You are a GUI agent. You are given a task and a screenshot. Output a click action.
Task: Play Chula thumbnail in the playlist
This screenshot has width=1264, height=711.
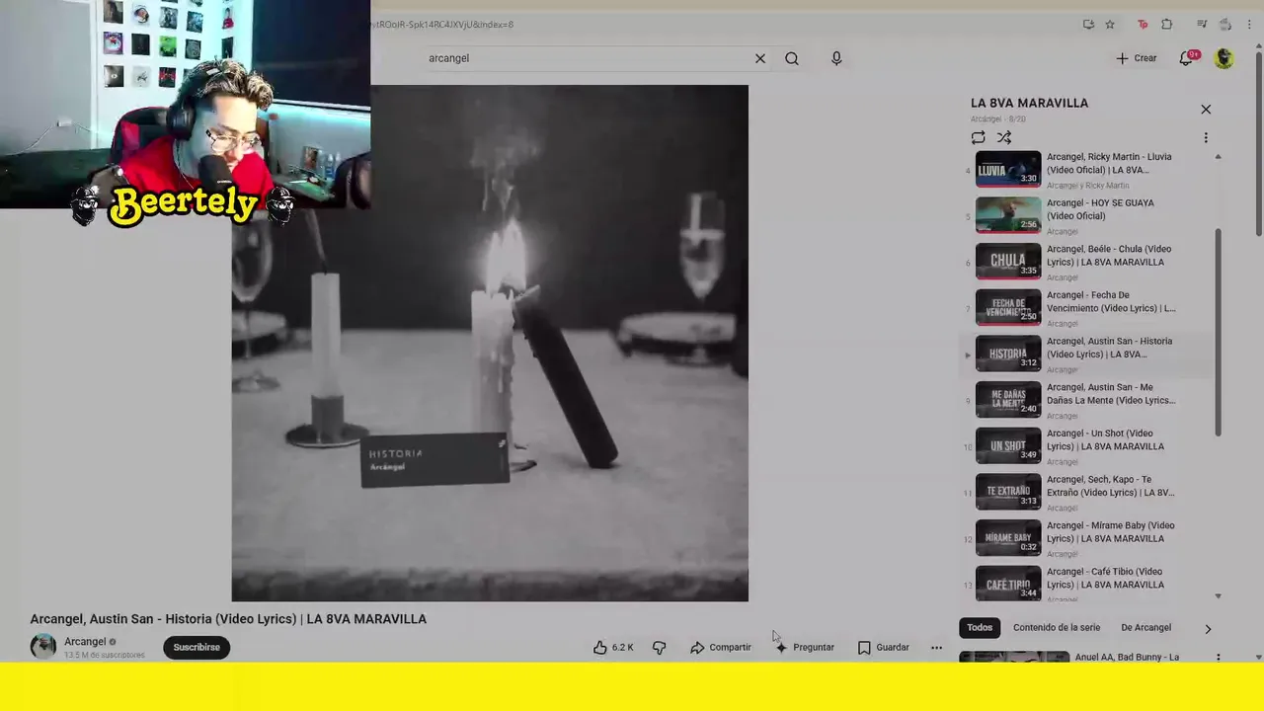[1008, 262]
